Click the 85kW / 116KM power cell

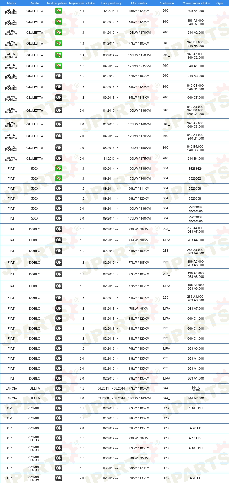[139, 98]
